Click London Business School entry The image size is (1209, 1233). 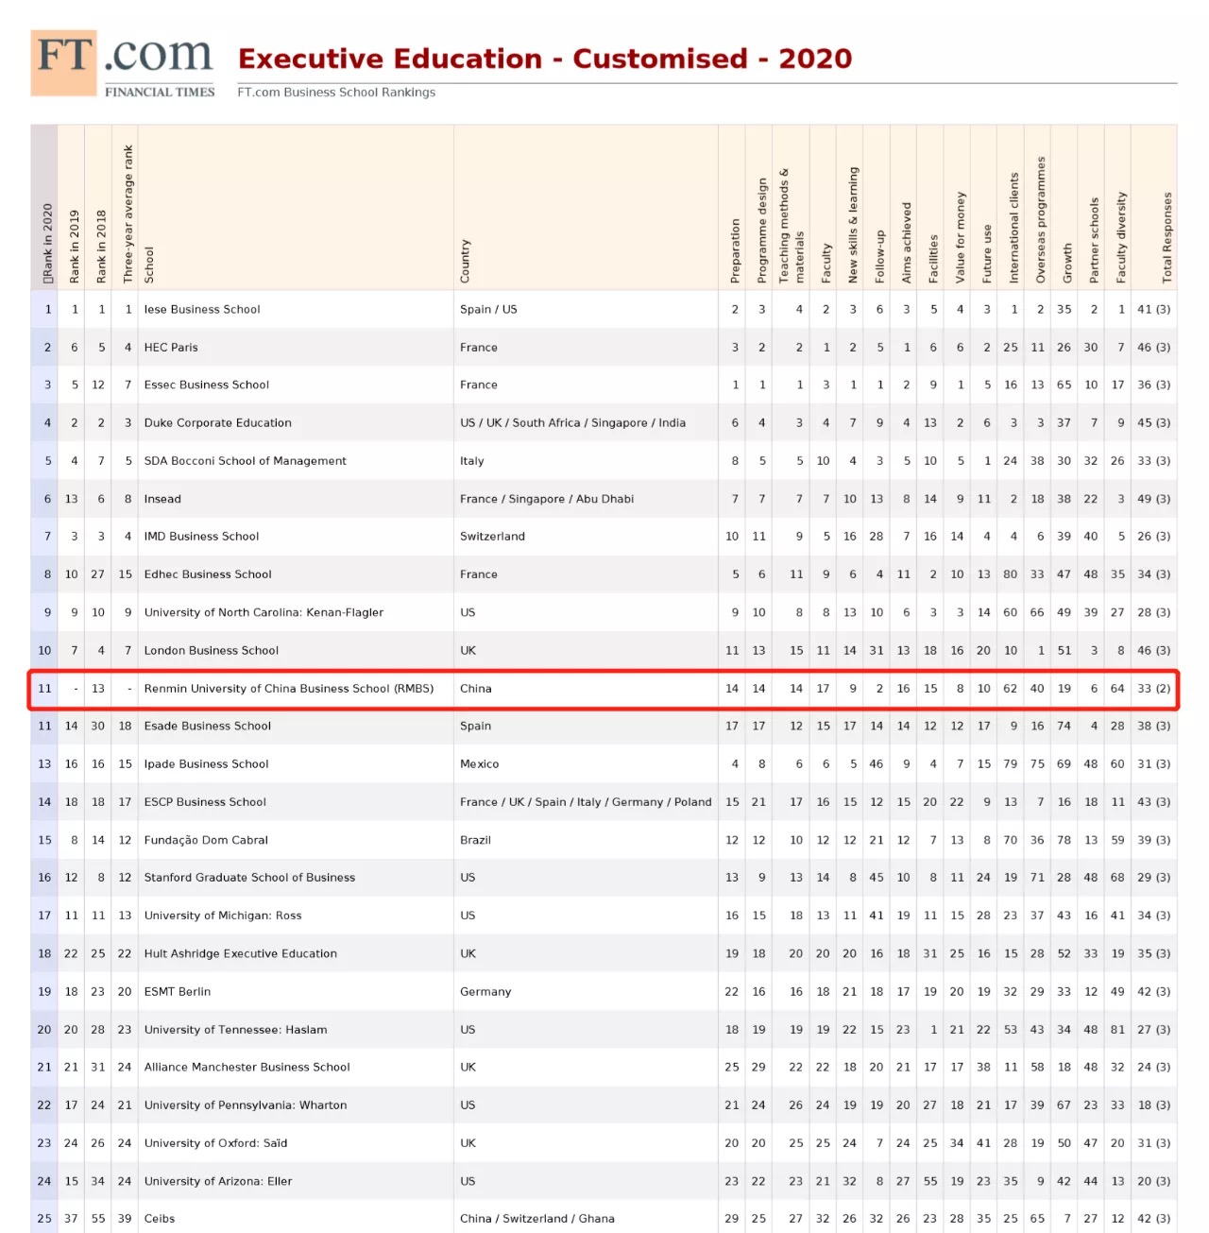pos(211,650)
